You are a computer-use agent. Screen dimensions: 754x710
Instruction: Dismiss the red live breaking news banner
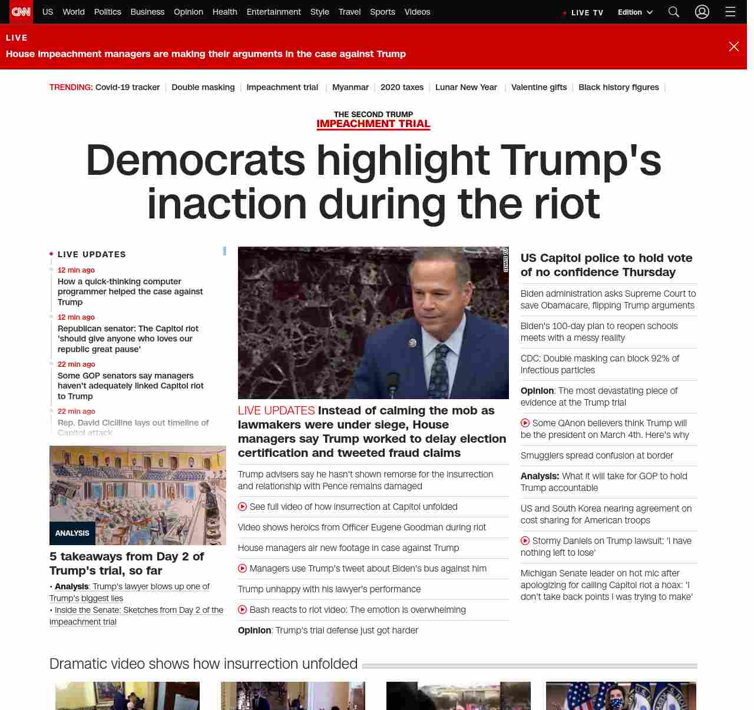click(734, 47)
